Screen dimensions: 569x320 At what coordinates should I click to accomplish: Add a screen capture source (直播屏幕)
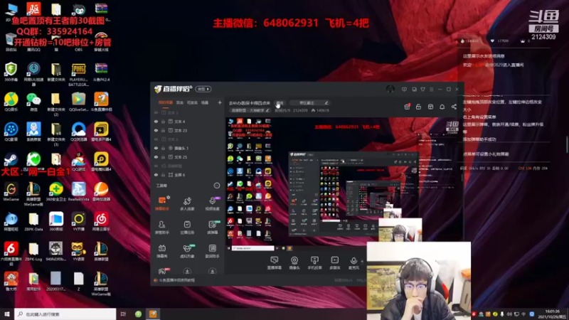(275, 262)
